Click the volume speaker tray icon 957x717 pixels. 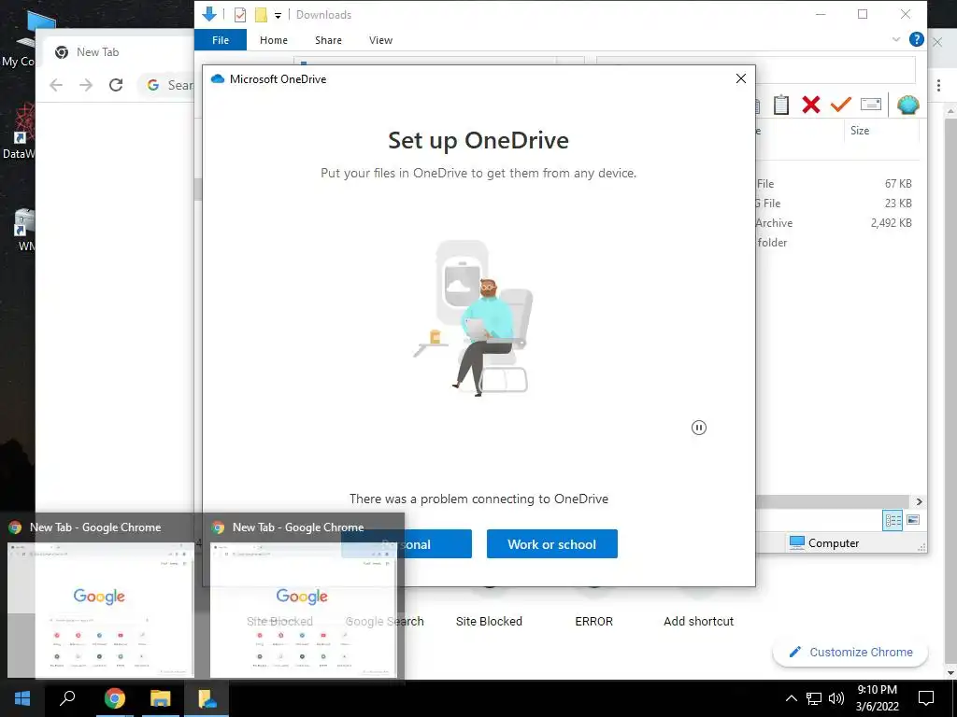(836, 698)
